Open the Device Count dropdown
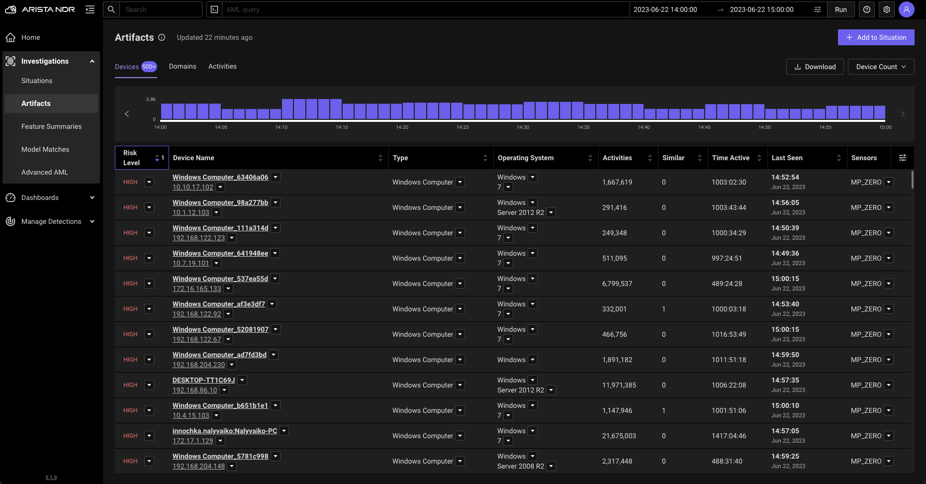The height and width of the screenshot is (484, 926). [881, 67]
